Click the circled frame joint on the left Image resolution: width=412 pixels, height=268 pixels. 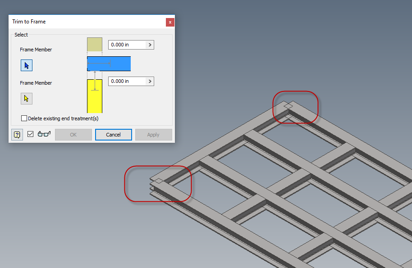[158, 184]
